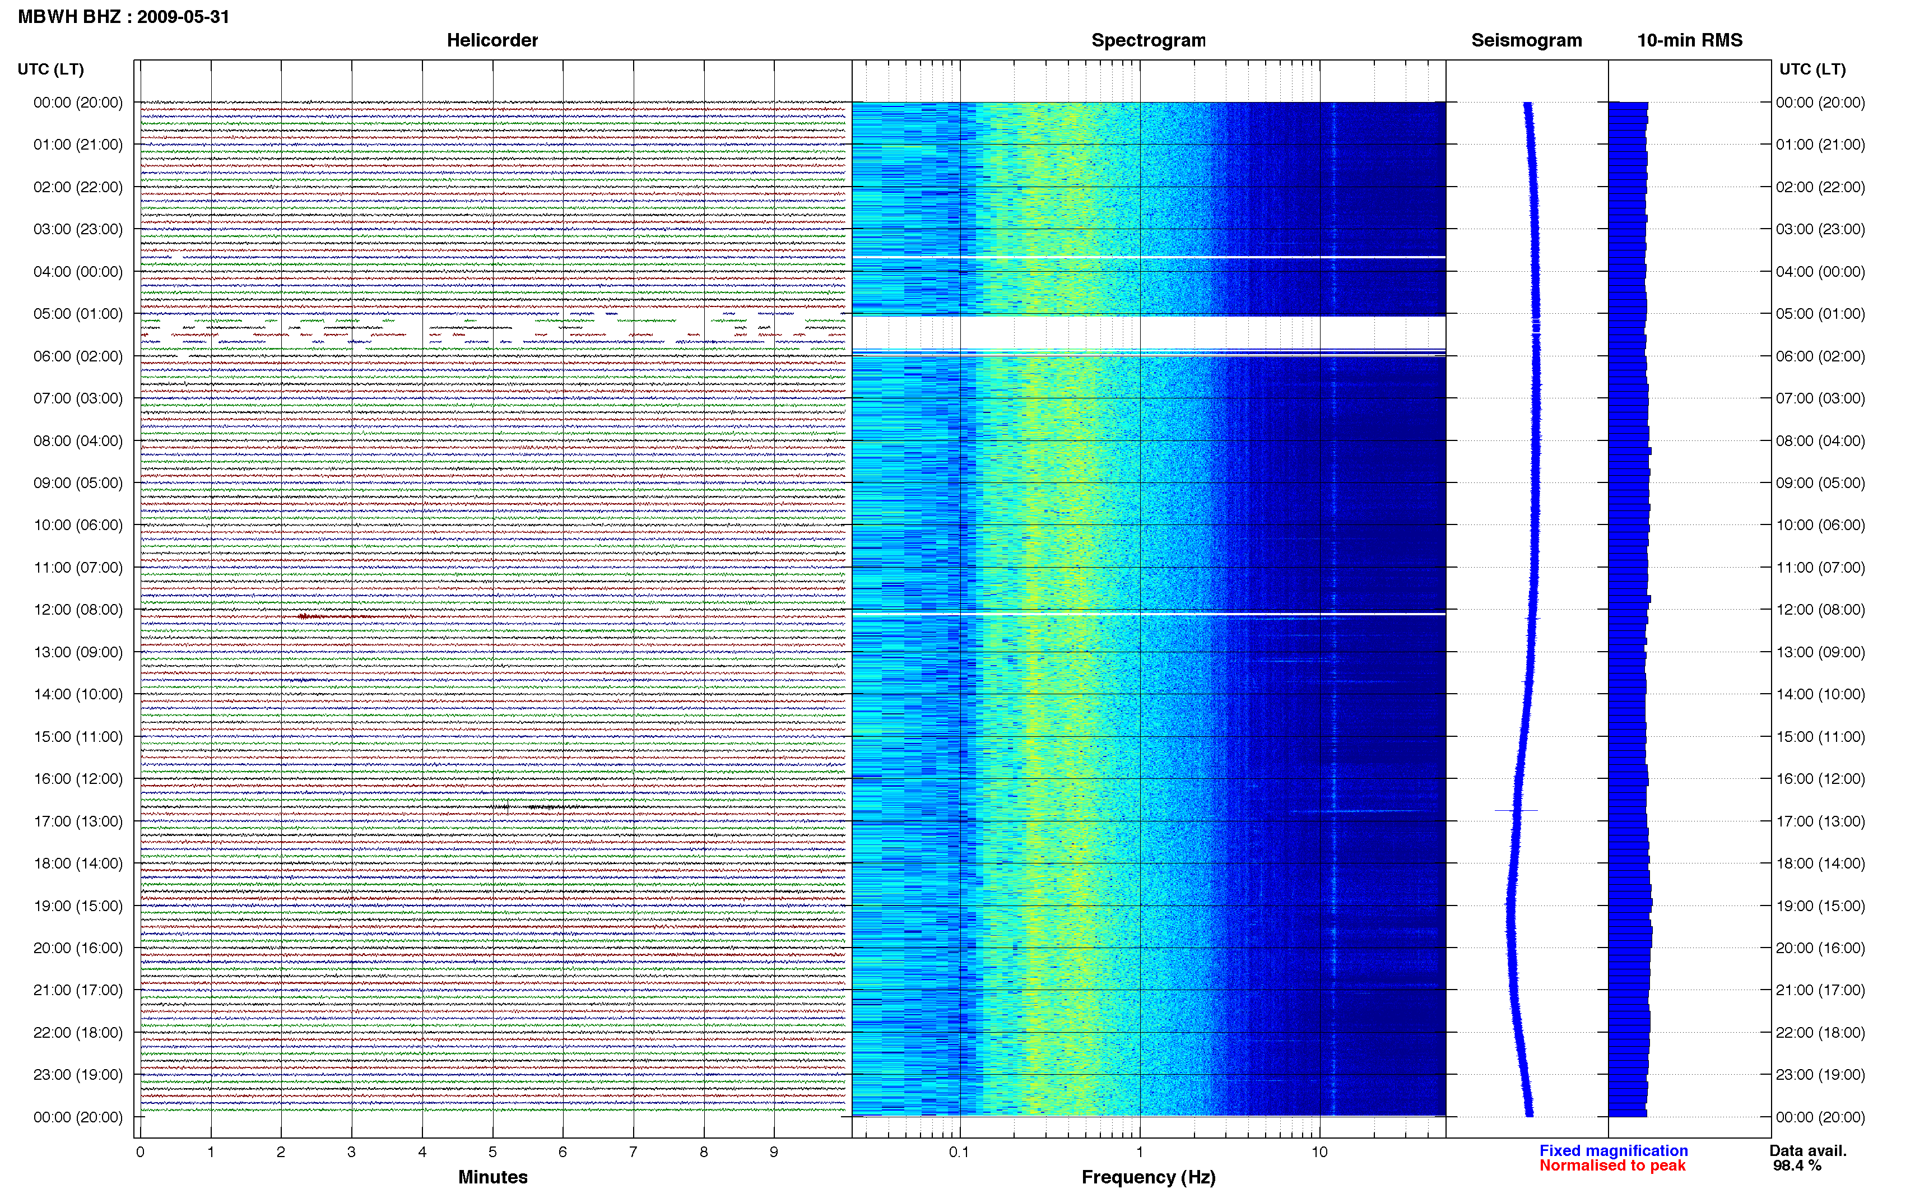Image resolution: width=1915 pixels, height=1198 pixels.
Task: Click right time label '23:00 (19:00)'
Action: [1820, 1075]
